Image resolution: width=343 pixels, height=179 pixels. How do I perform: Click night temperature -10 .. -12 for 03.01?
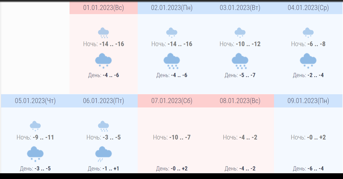(x=248, y=44)
